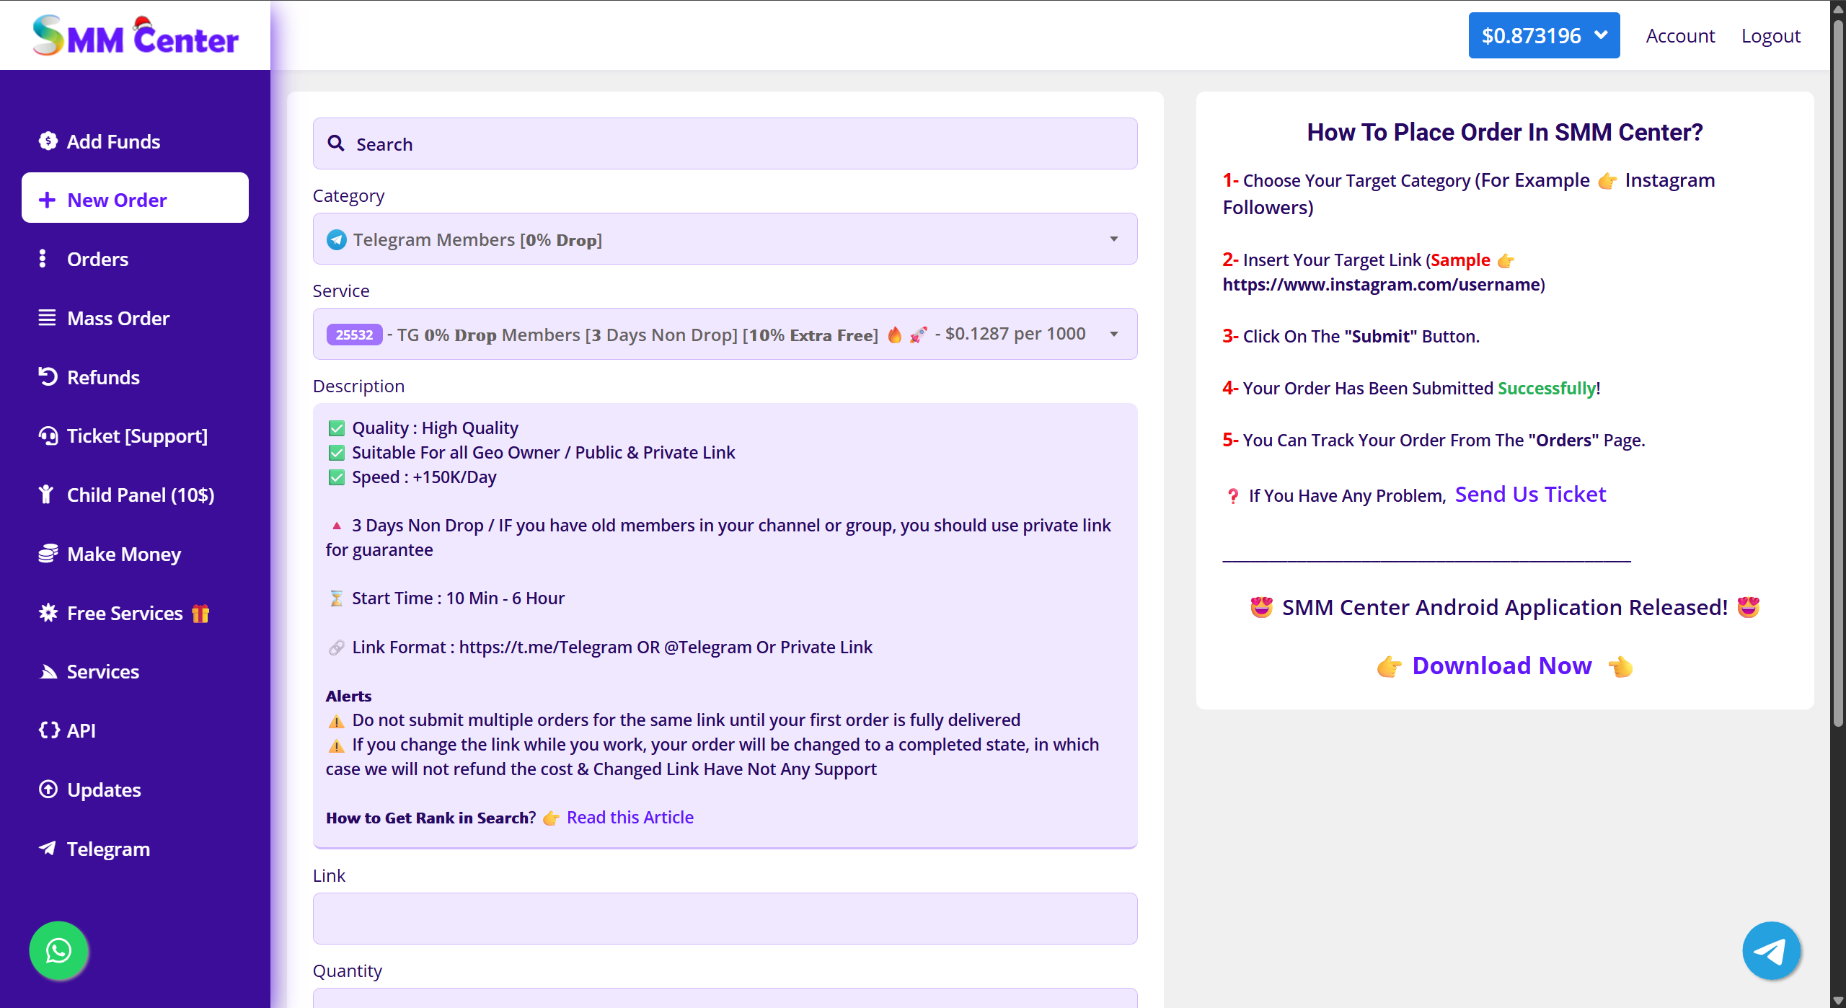Open the Category dropdown Telegram Members
The width and height of the screenshot is (1846, 1008).
pyautogui.click(x=725, y=239)
